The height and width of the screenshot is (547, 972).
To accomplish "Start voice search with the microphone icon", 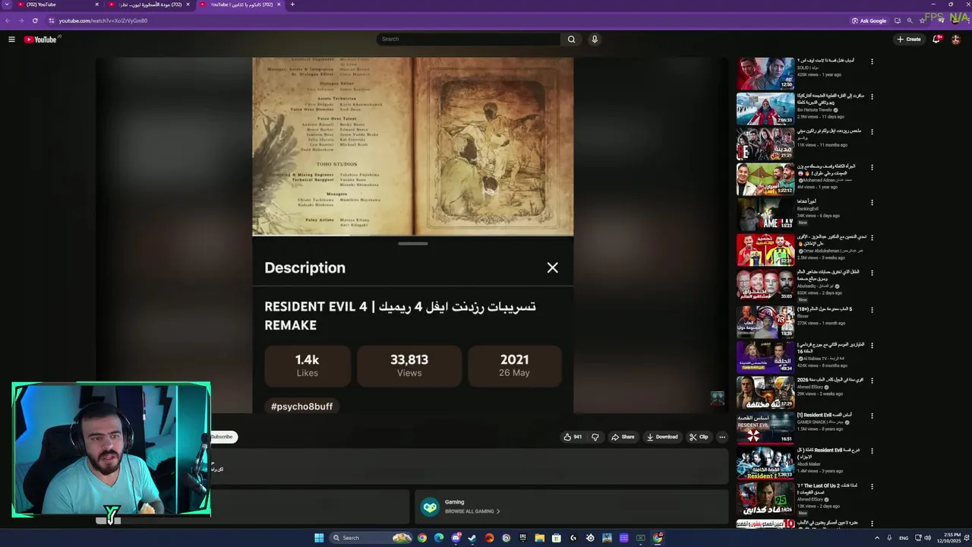I will pyautogui.click(x=595, y=40).
